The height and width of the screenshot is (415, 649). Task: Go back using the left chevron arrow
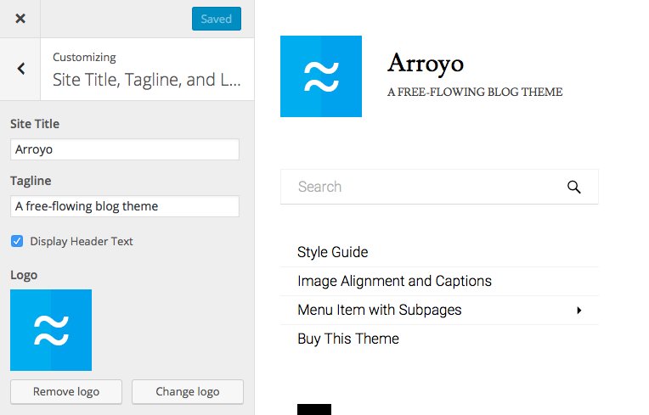click(x=20, y=70)
